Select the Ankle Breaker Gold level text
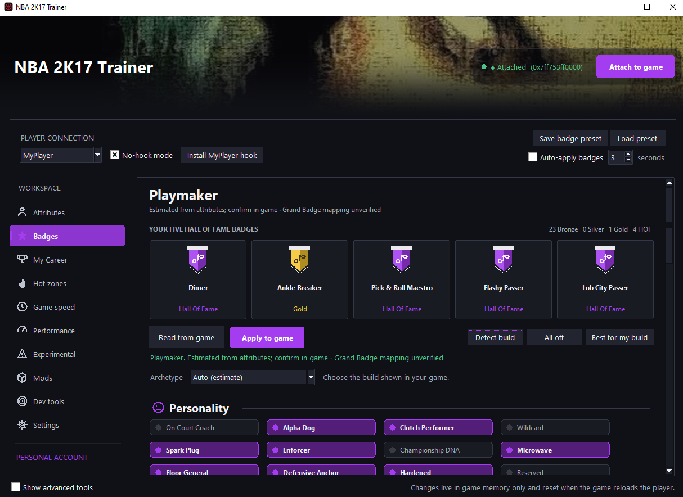This screenshot has height=497, width=683. (300, 309)
